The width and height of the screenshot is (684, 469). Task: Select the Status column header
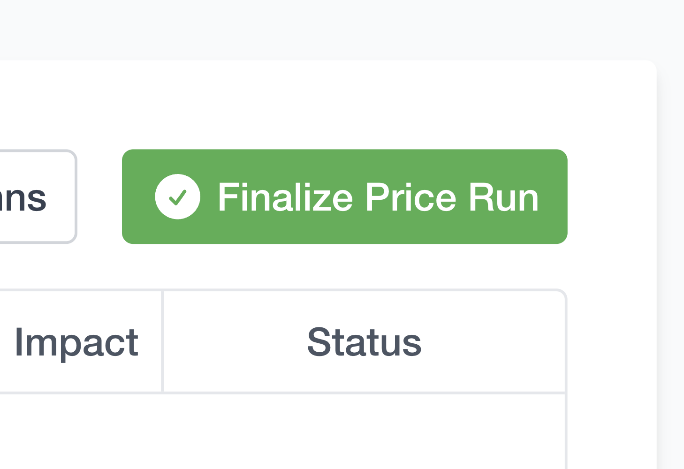pos(364,341)
